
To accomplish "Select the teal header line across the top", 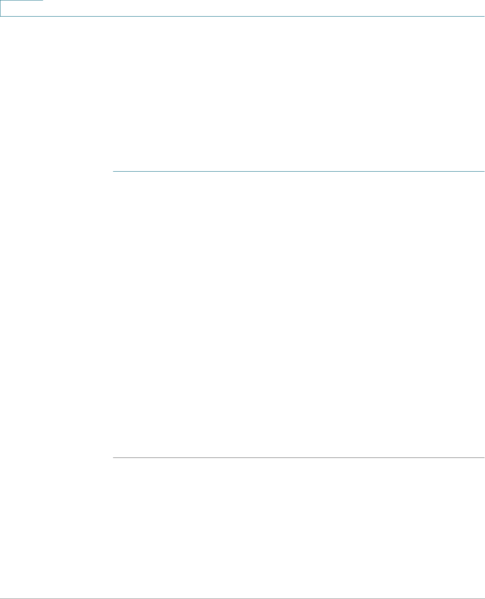I will [242, 16].
